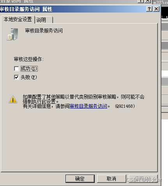Viewport: 168px width, 186px height.
Task: Click the 审核这些操作 label
Action: [x=29, y=59]
